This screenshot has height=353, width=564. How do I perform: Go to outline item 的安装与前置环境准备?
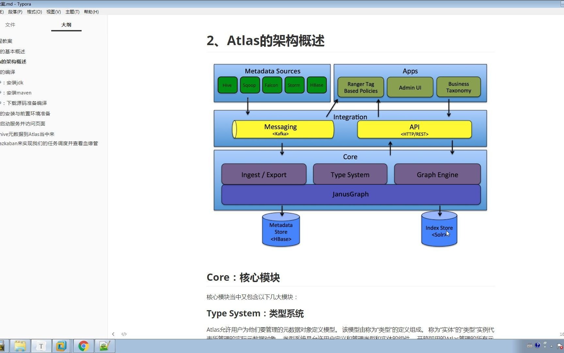click(x=25, y=113)
